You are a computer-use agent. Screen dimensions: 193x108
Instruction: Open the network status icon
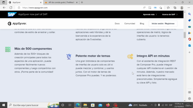point(163,105)
